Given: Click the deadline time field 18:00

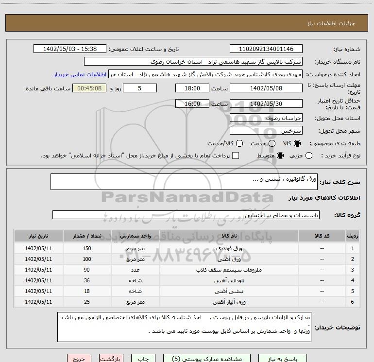Looking at the screenshot, I should (x=192, y=88).
